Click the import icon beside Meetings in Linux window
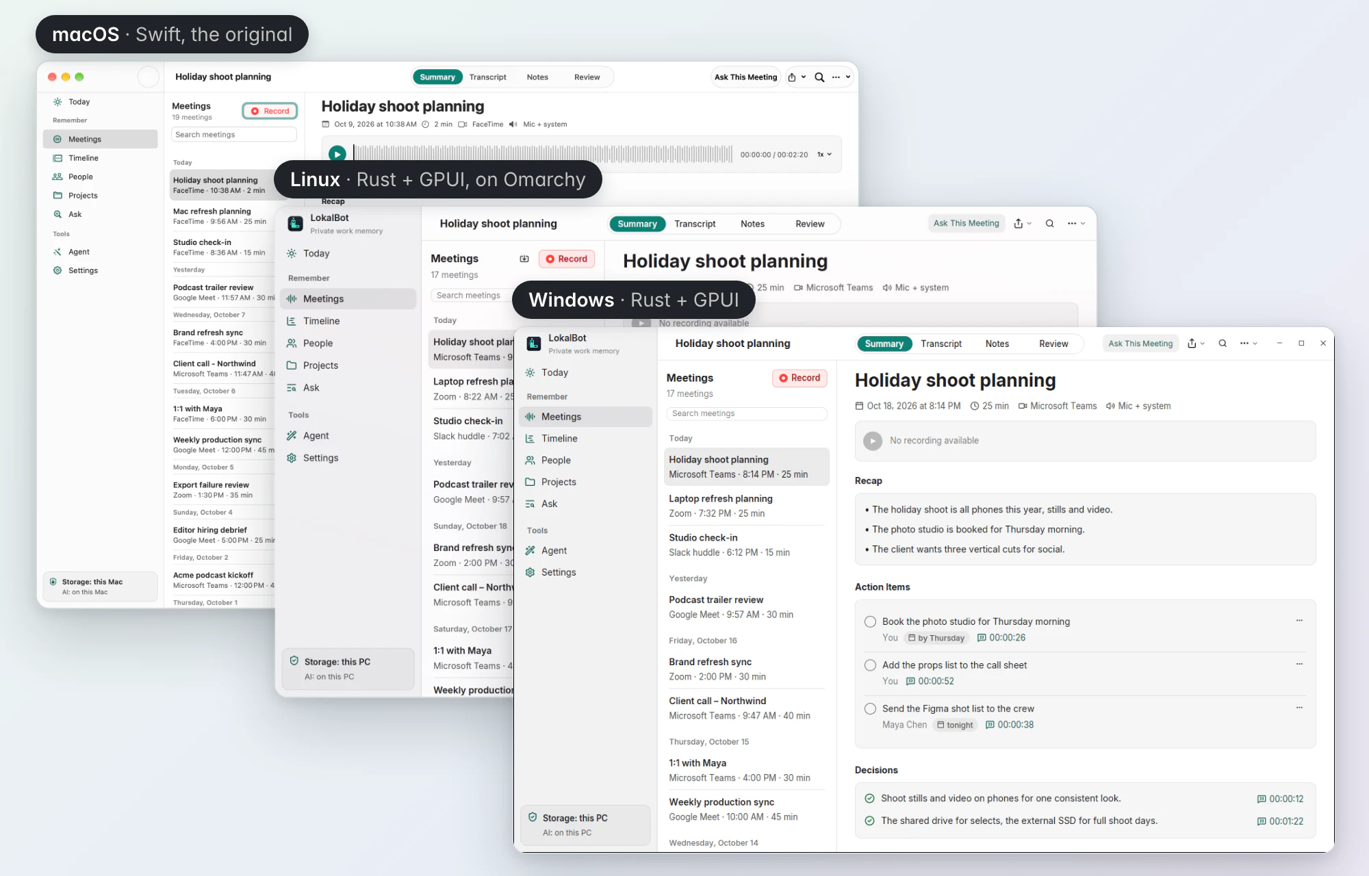The width and height of the screenshot is (1369, 876). point(524,259)
